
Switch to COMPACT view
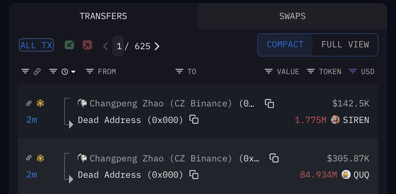point(285,45)
